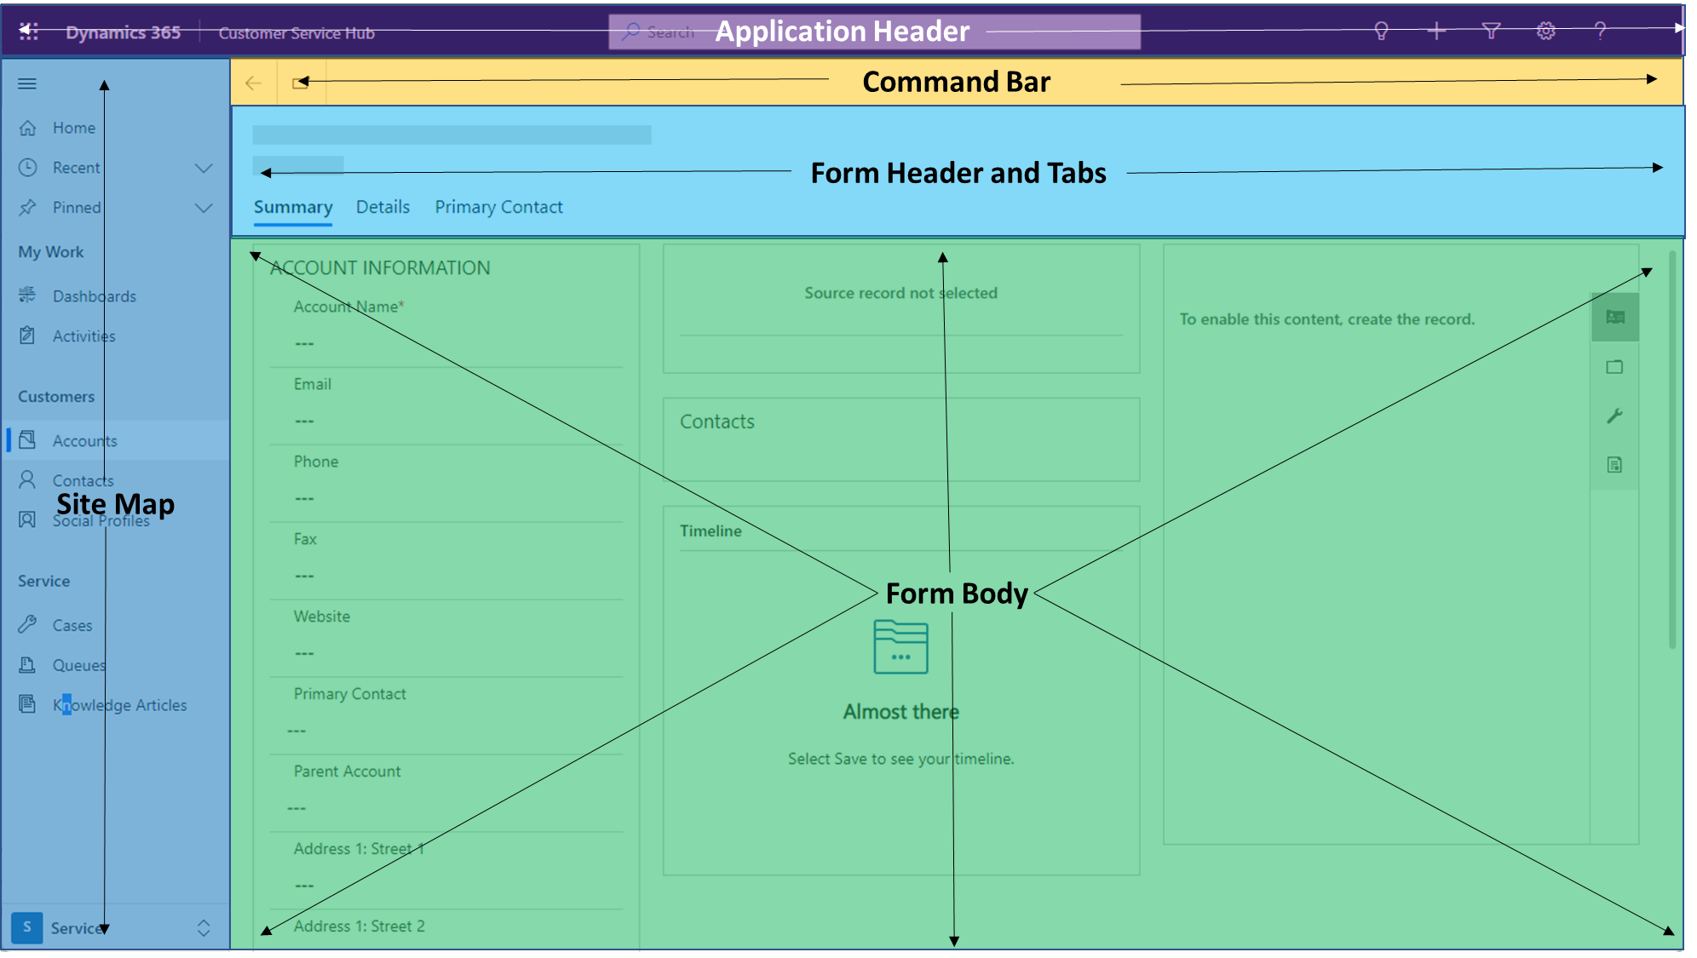The image size is (1697, 958).
Task: Click the Queues icon under Service
Action: [28, 664]
